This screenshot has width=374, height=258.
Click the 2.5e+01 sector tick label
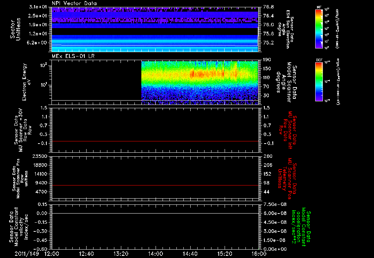point(38,16)
